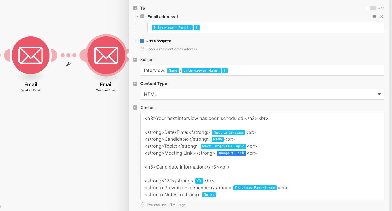
Task: Open the Email address 1 options menu icon
Action: pos(374,16)
